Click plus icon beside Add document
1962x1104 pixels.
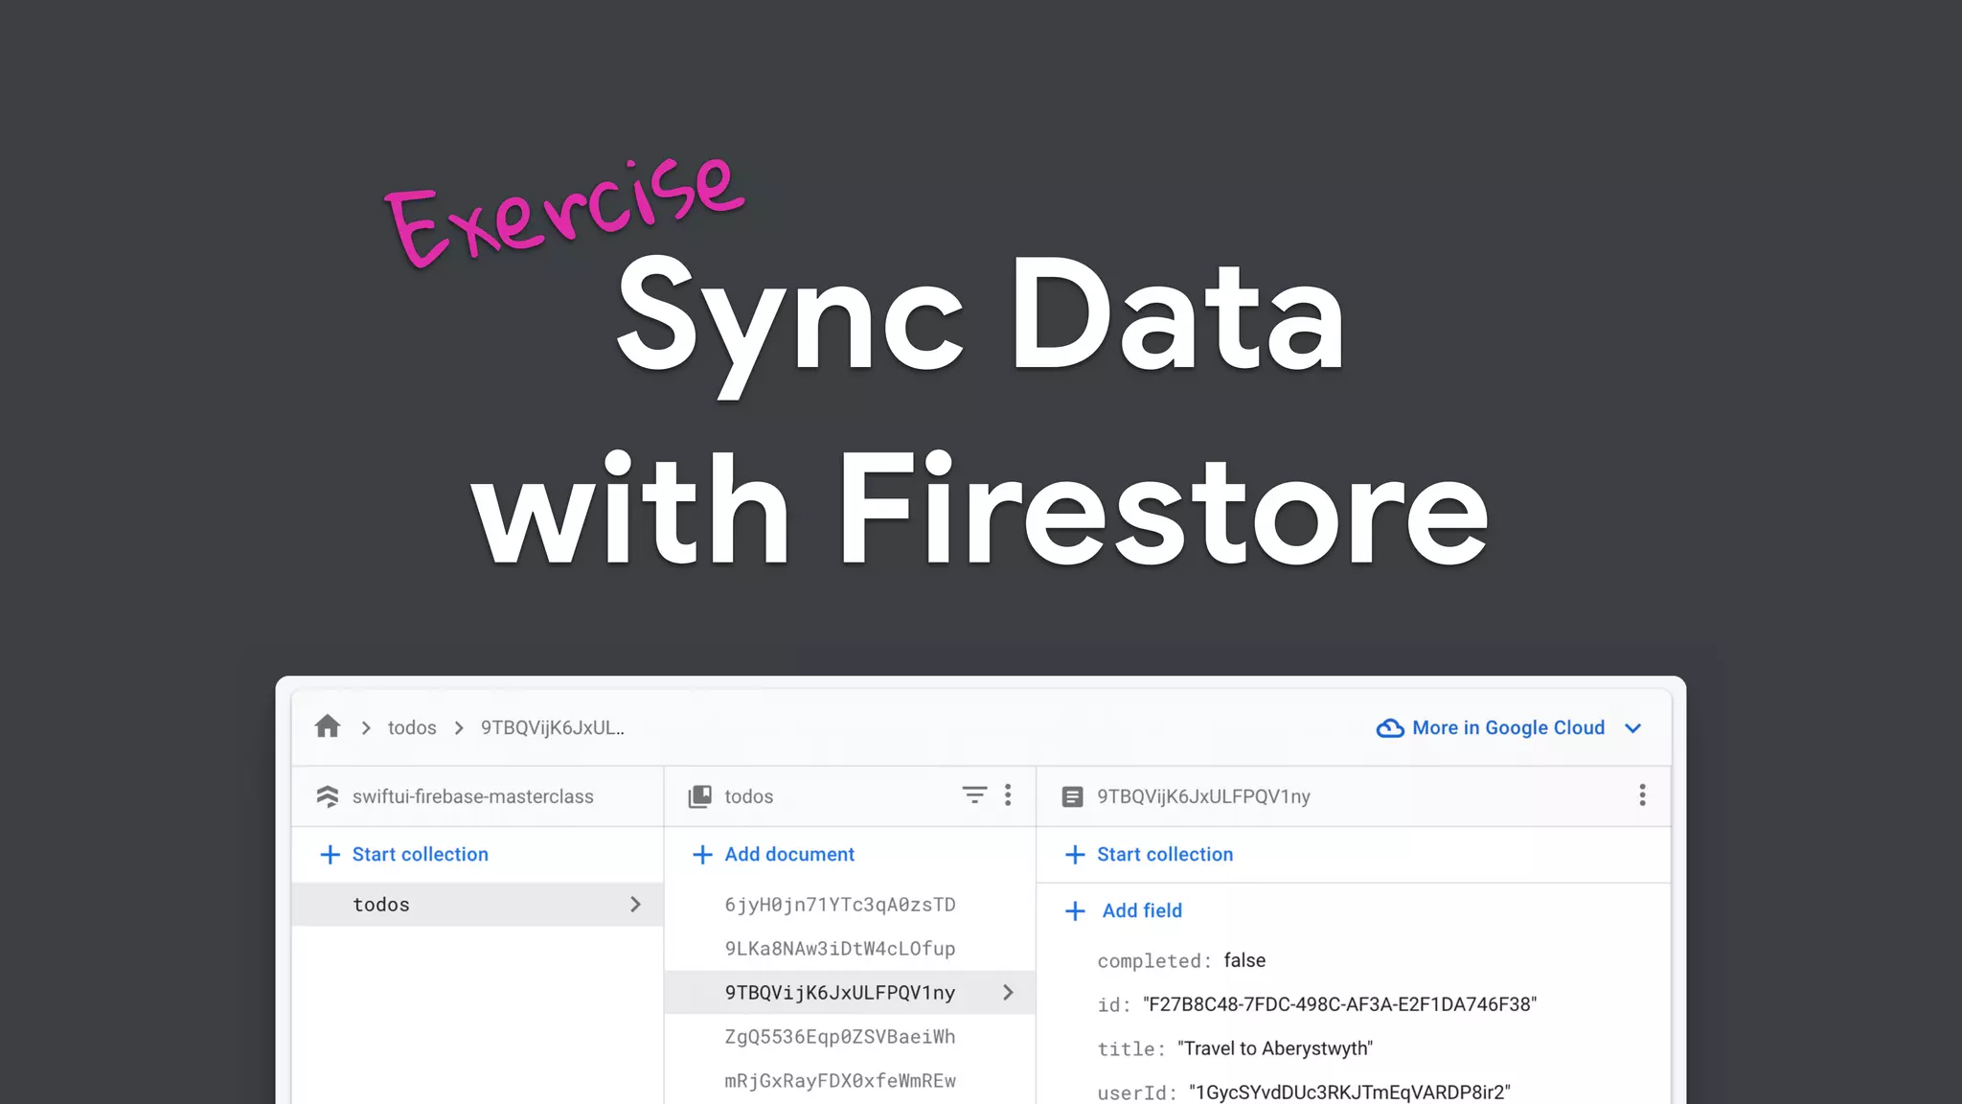click(702, 854)
